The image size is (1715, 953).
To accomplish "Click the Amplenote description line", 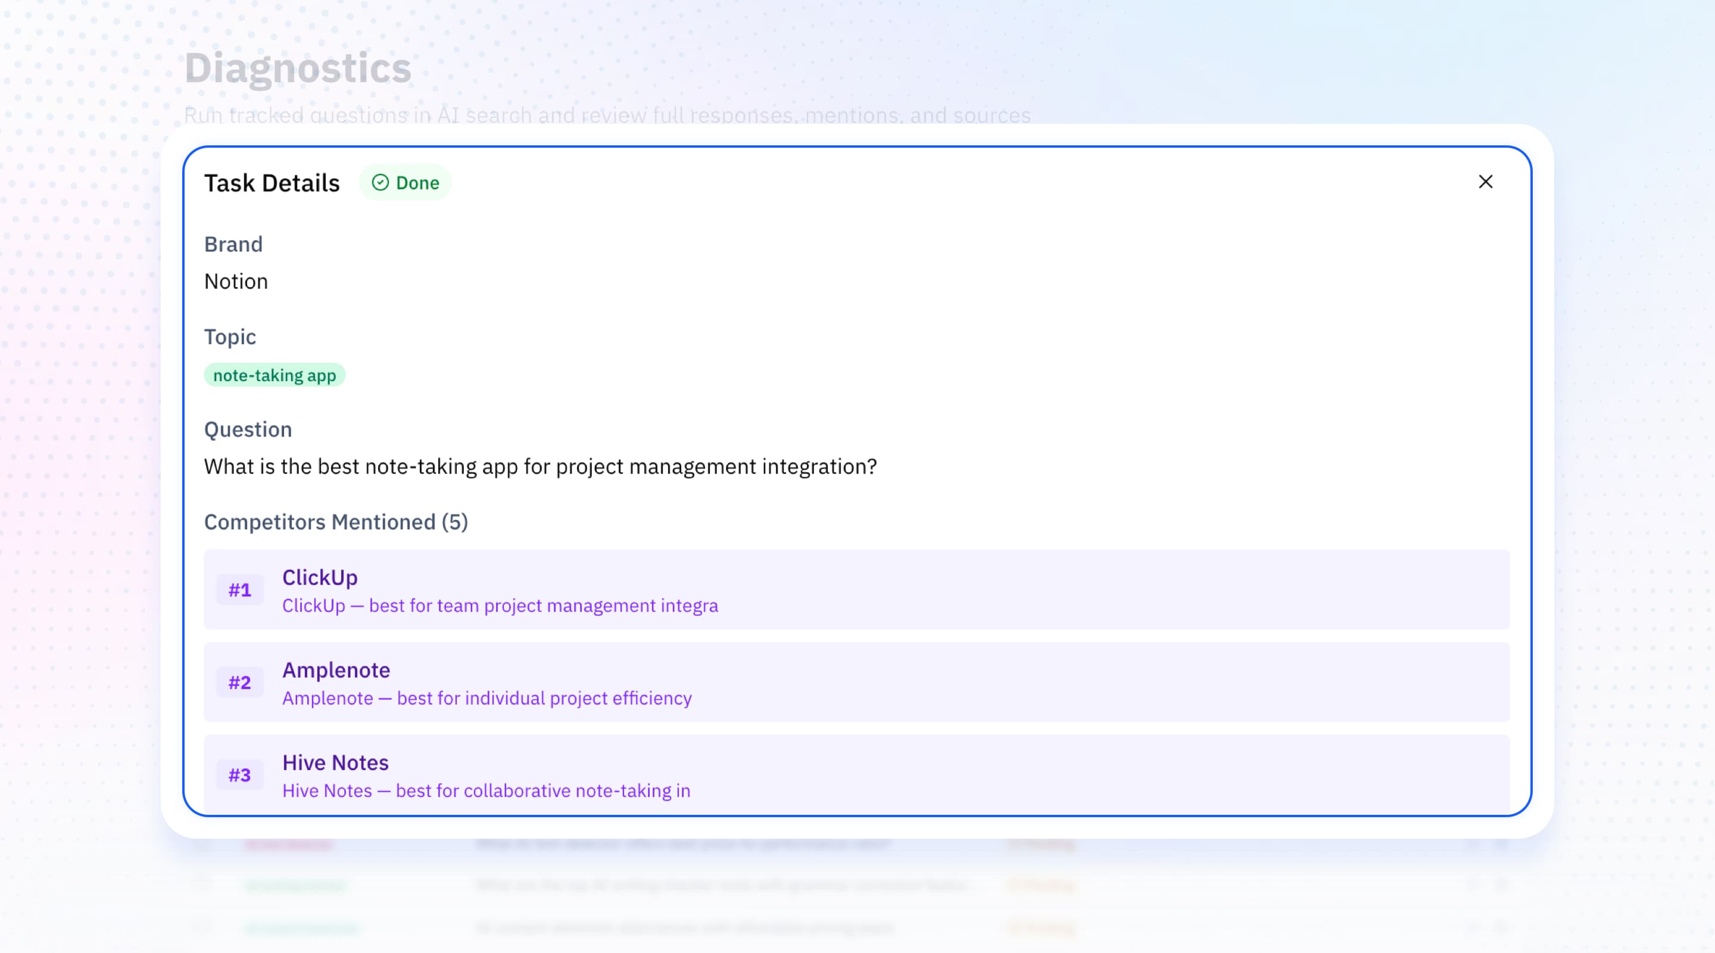I will [487, 699].
